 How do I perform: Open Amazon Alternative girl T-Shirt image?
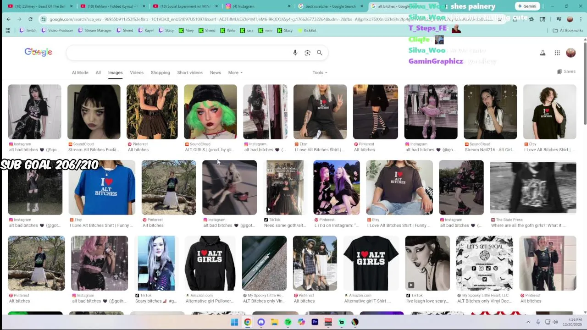tap(371, 263)
